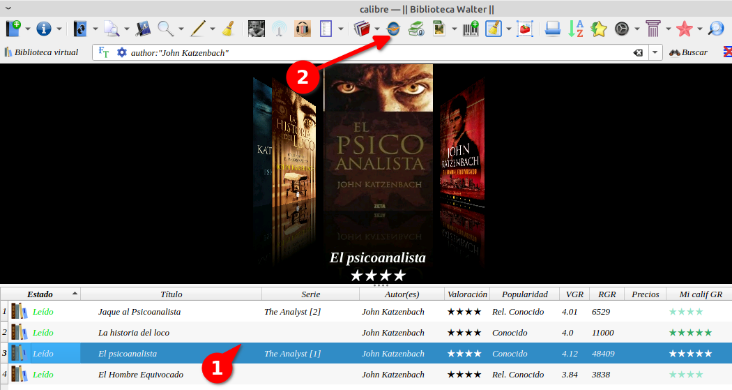Viewport: 732px width, 390px height.
Task: Clear the search box text
Action: [637, 53]
